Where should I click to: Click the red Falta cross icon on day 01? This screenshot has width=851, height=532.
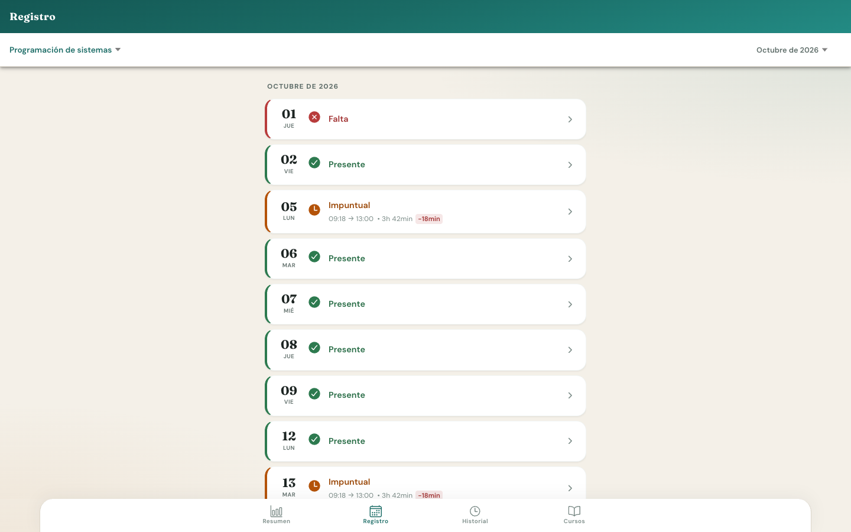(314, 117)
